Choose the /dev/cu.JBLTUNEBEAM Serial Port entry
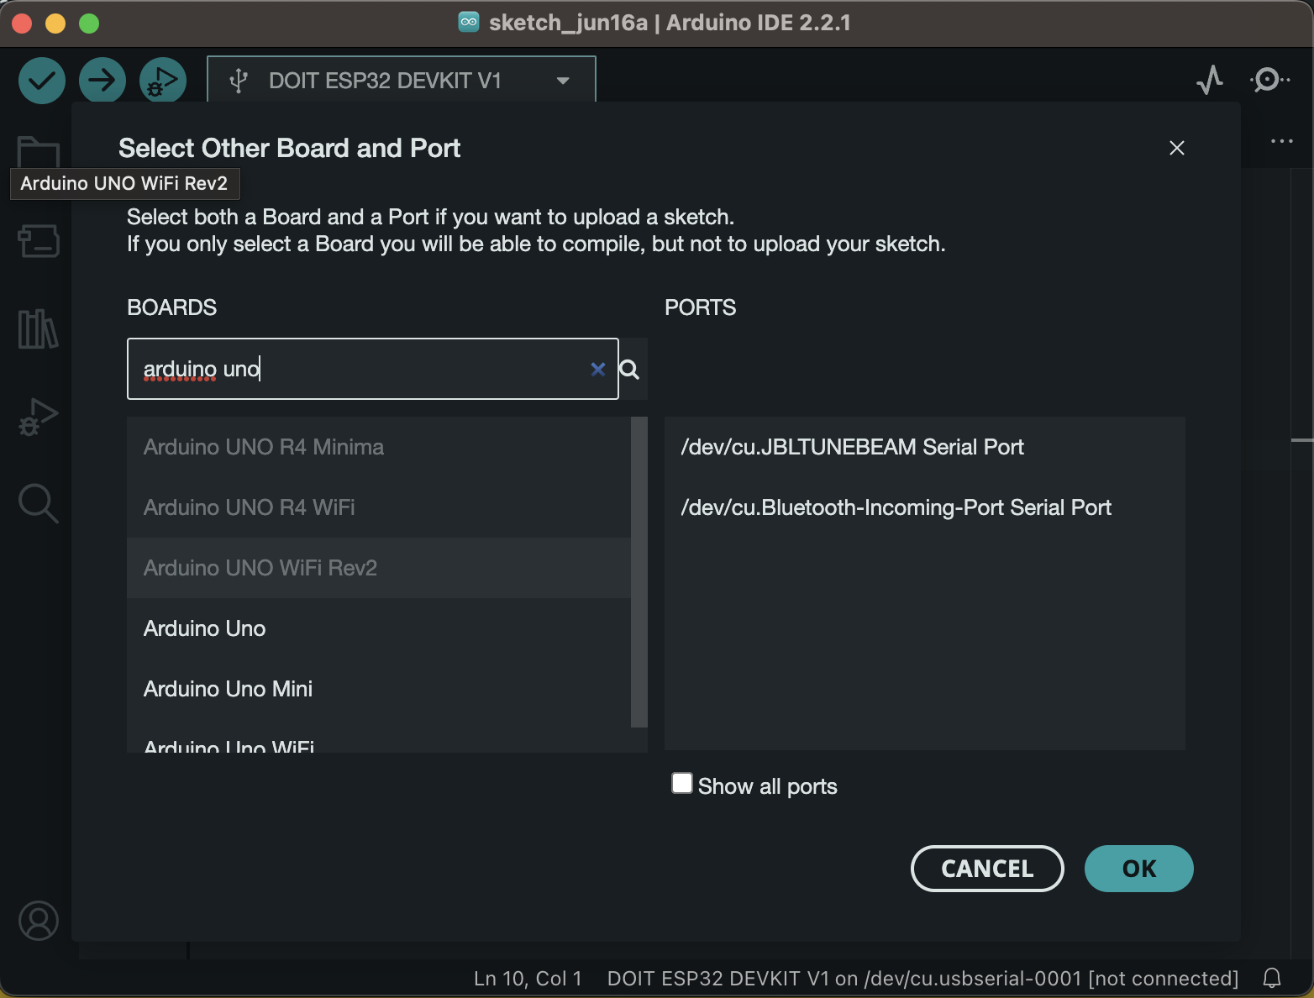 click(x=925, y=447)
